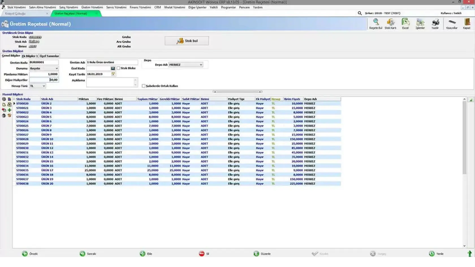475x267 pixels.
Task: Open the CRM menu
Action: (157, 7)
